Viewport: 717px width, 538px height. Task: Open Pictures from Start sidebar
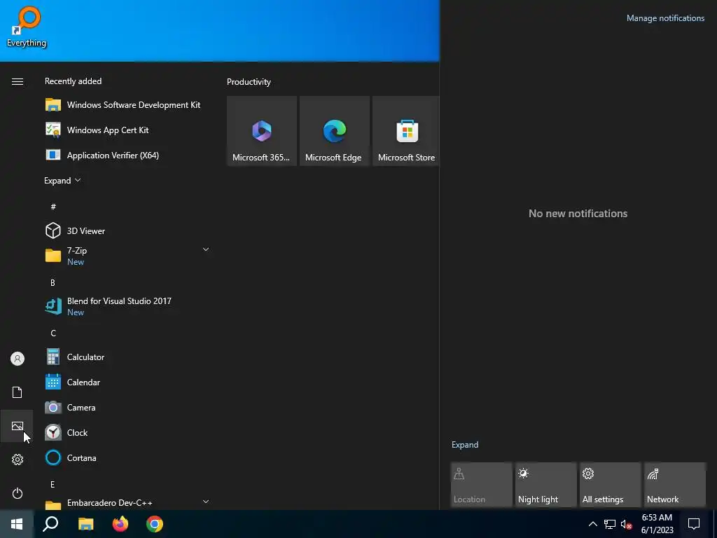coord(18,426)
